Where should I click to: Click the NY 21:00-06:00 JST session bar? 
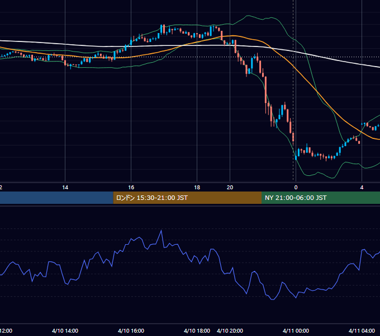coord(321,198)
